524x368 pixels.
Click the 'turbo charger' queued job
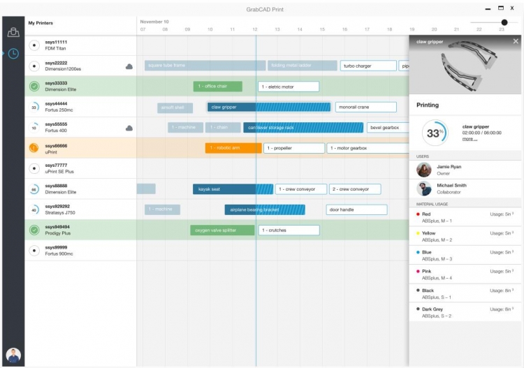[368, 66]
